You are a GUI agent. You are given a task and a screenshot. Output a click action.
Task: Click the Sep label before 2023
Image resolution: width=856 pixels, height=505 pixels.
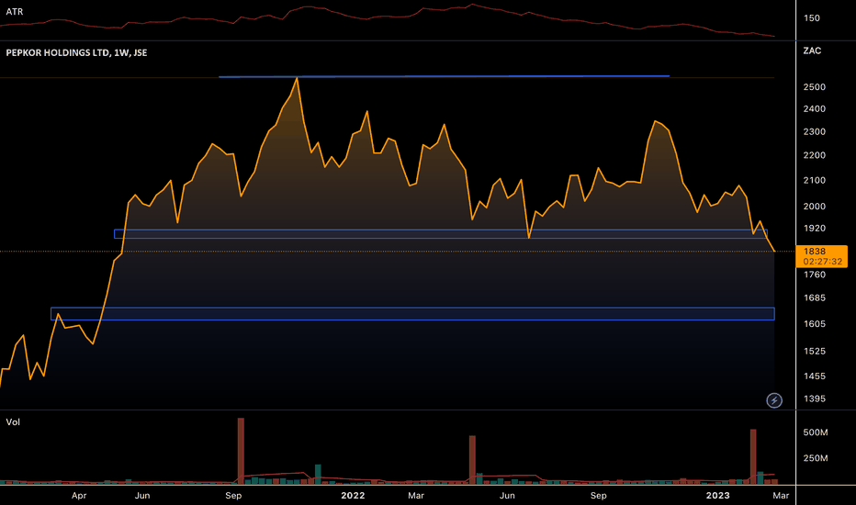598,496
